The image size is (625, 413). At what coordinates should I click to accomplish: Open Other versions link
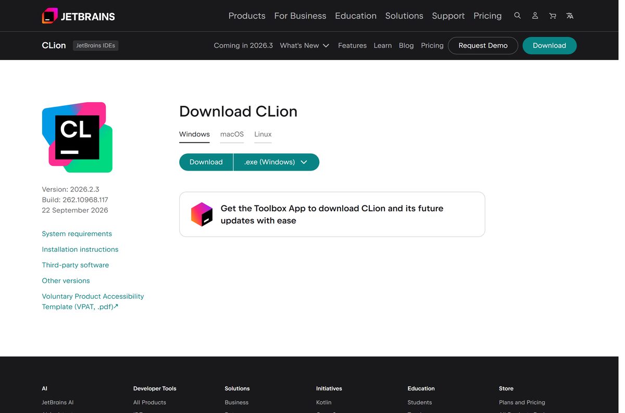tap(66, 281)
